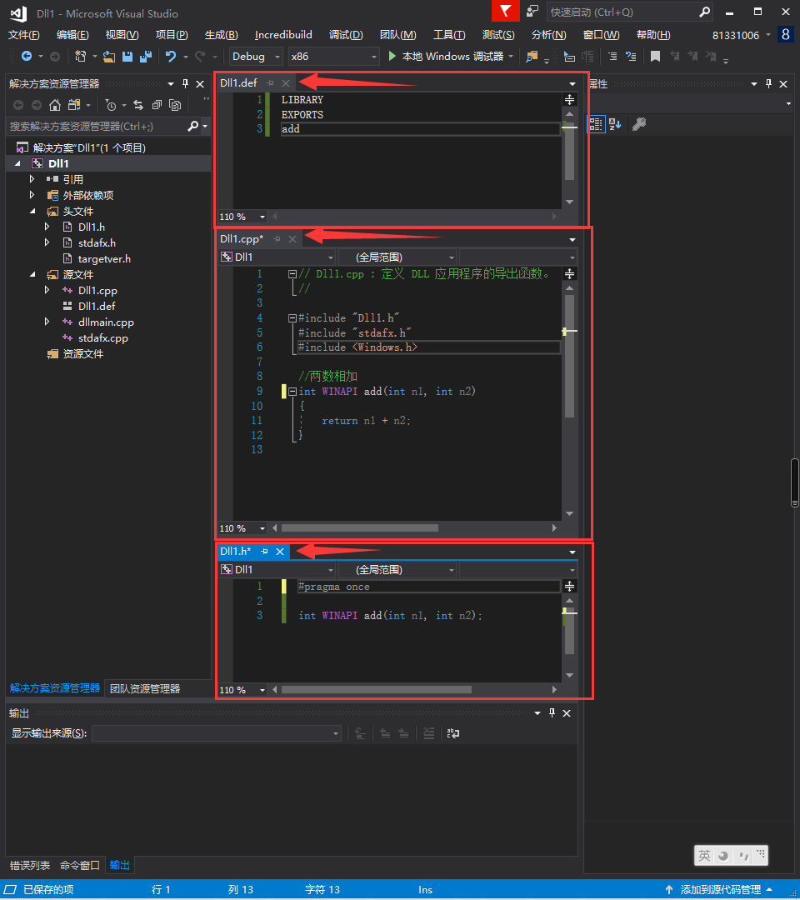Screen dimensions: 800x900
Task: Toggle alphabetical sort in Properties panel
Action: tap(615, 124)
